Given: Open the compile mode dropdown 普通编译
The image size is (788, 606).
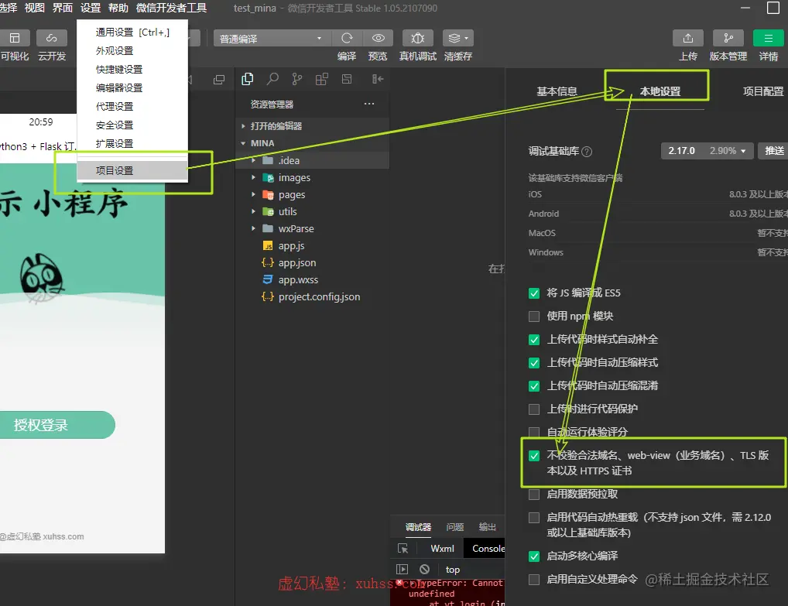Looking at the screenshot, I should [x=272, y=38].
